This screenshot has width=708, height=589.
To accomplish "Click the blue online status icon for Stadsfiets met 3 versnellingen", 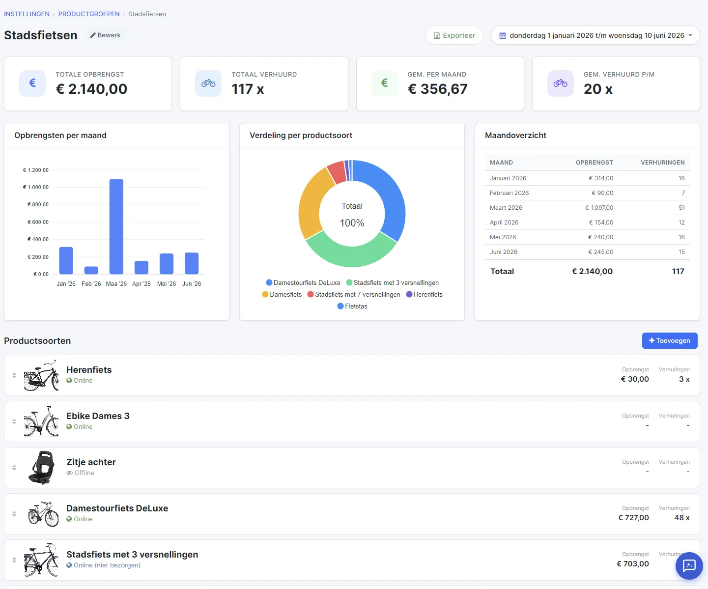I will pyautogui.click(x=69, y=565).
